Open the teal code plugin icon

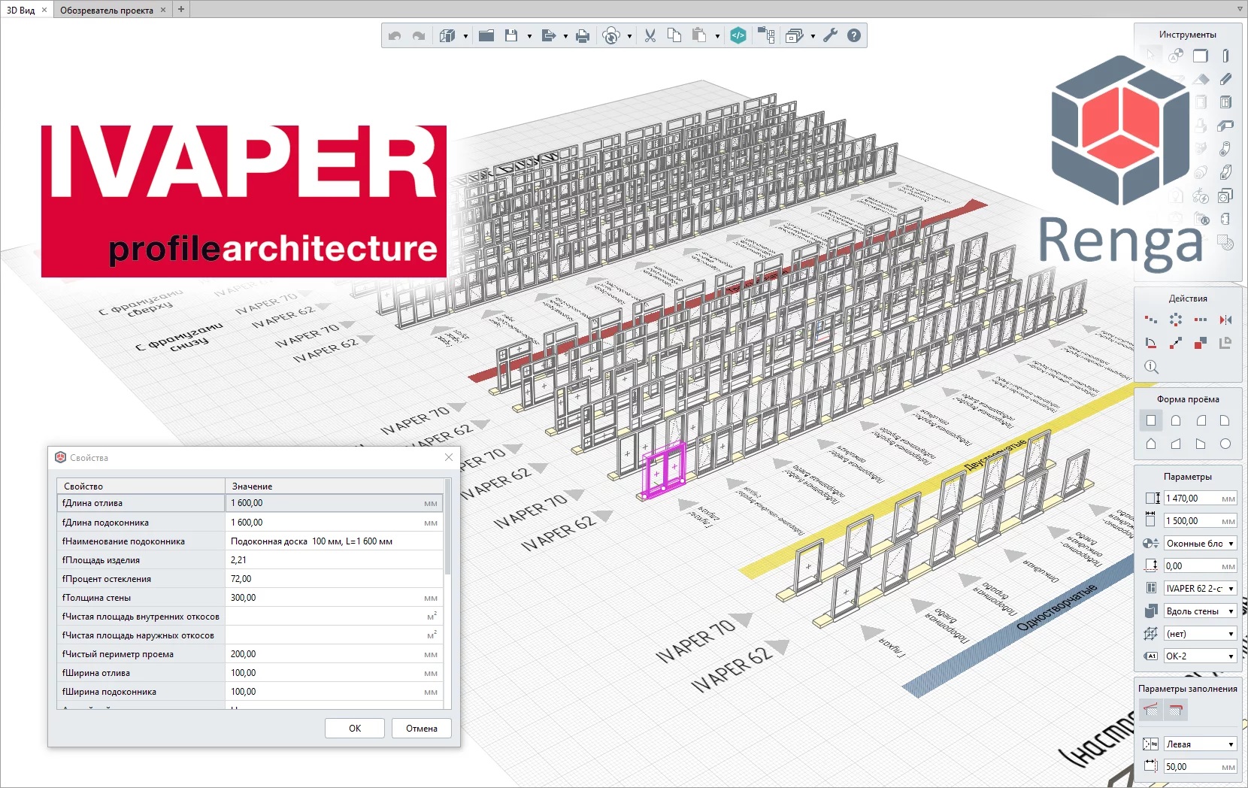[738, 35]
